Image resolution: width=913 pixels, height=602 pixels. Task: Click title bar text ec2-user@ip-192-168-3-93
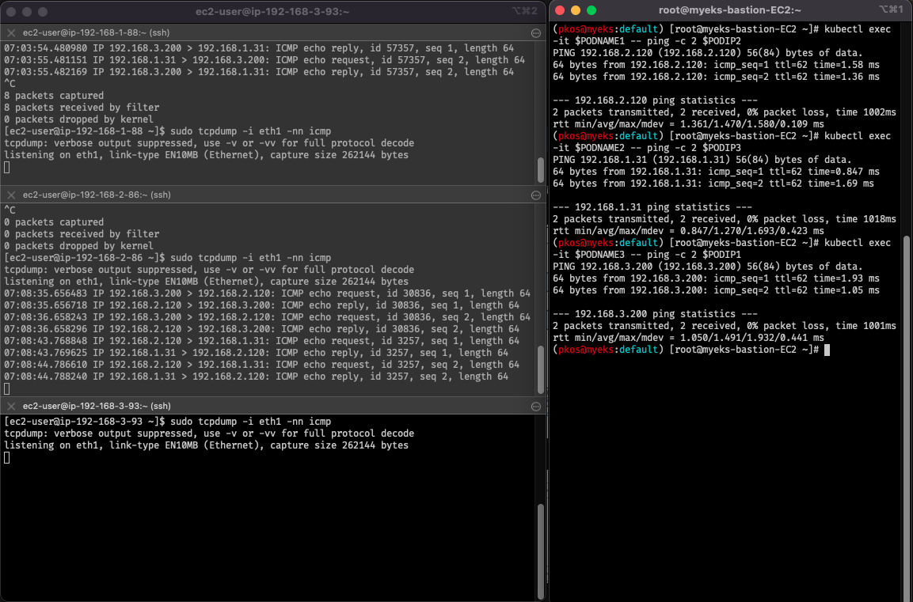coord(272,12)
